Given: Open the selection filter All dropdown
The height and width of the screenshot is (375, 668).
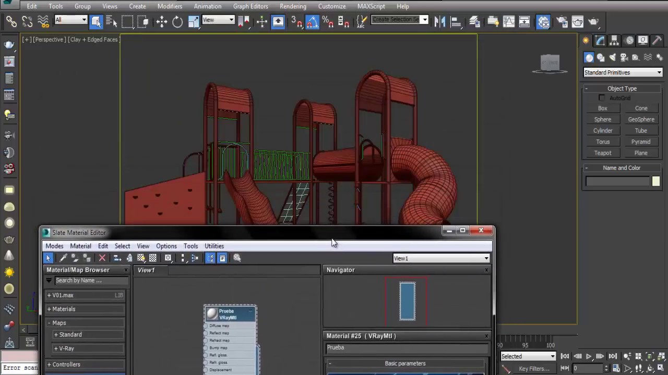Looking at the screenshot, I should point(70,20).
